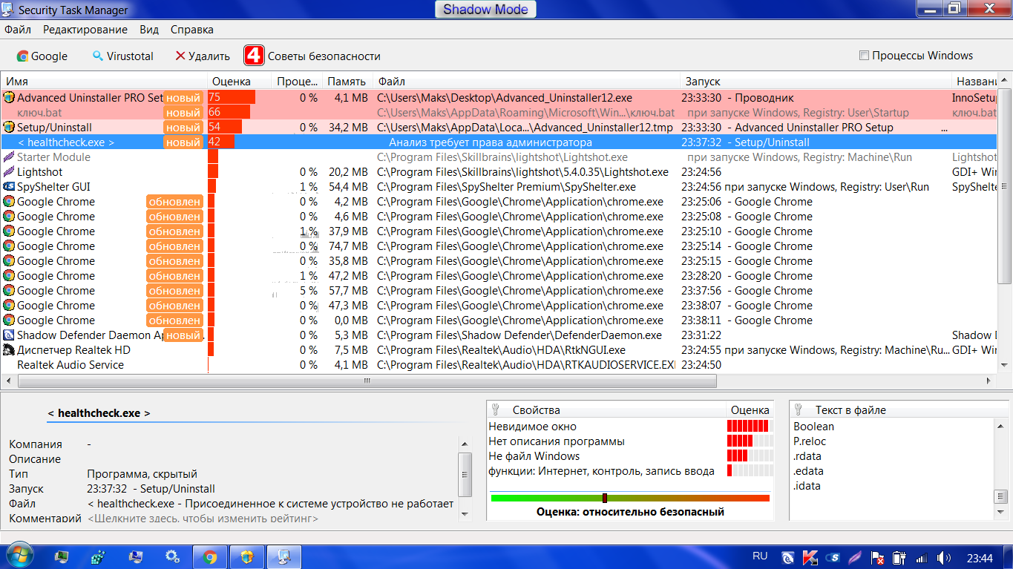Click the Chrome icon of the 23:25:06 process
This screenshot has height=569, width=1013.
click(9, 202)
